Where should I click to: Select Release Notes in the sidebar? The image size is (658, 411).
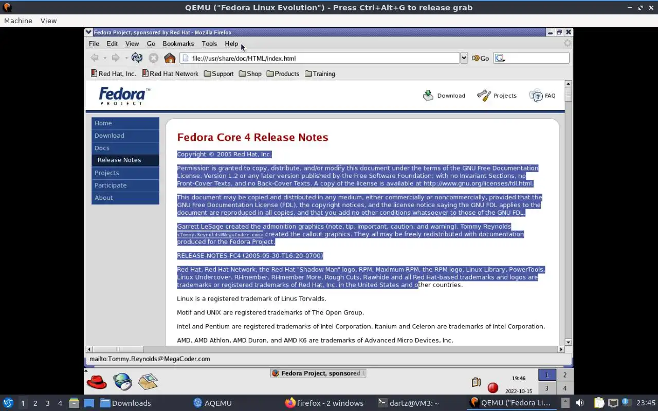[x=125, y=160]
